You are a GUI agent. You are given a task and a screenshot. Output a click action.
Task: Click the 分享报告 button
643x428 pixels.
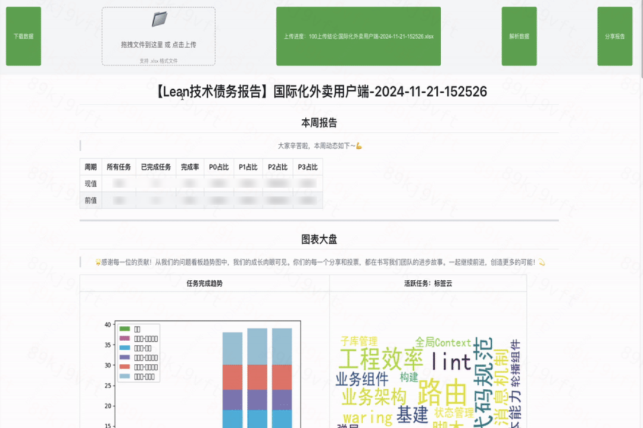[614, 36]
